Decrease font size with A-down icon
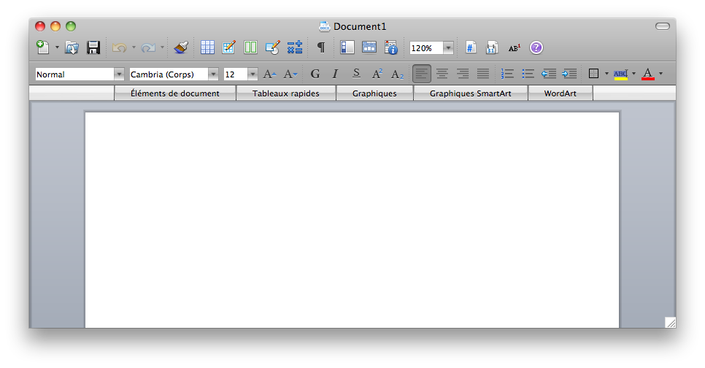Screen dimensions: 705x368 coord(290,74)
